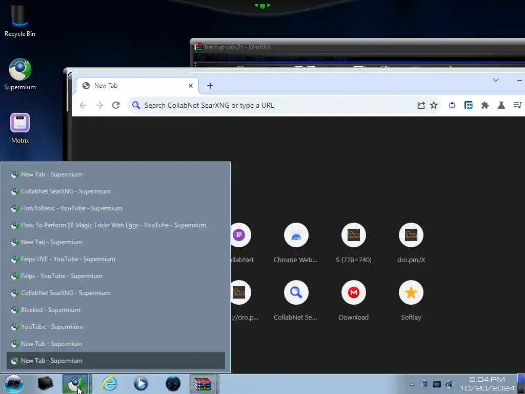
Task: Open the Chrome Web... shortcut tile
Action: [296, 243]
